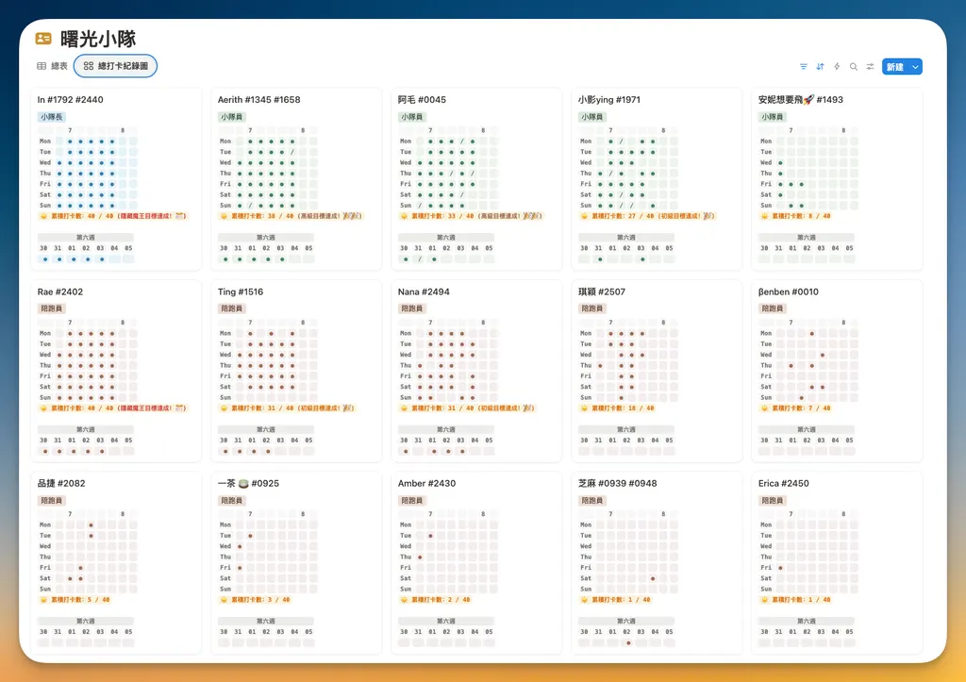Click the 小隊長 tag on In's card
This screenshot has width=966, height=682.
[51, 116]
